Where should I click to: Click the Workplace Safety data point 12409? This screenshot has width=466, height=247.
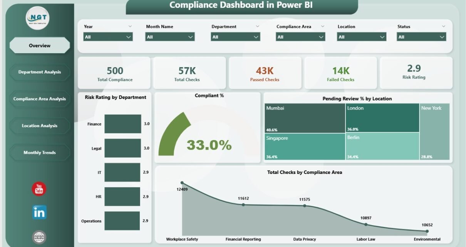point(182,183)
